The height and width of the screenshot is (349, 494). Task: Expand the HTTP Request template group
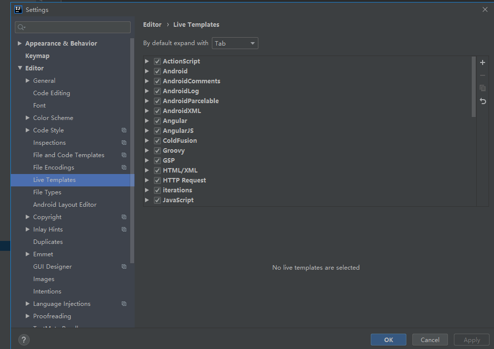(147, 180)
